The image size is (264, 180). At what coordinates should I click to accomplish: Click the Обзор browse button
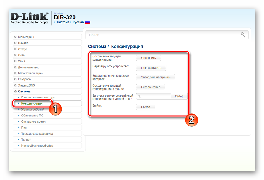pos(179,96)
